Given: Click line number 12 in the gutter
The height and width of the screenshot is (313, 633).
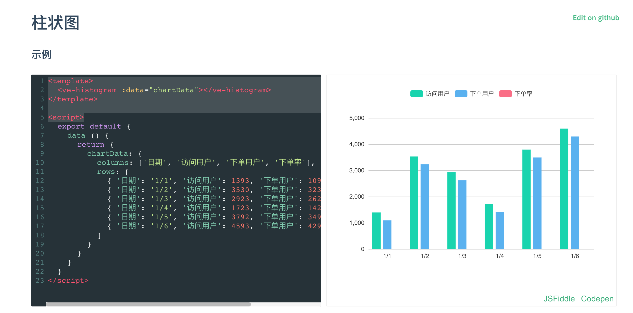Looking at the screenshot, I should click(40, 181).
